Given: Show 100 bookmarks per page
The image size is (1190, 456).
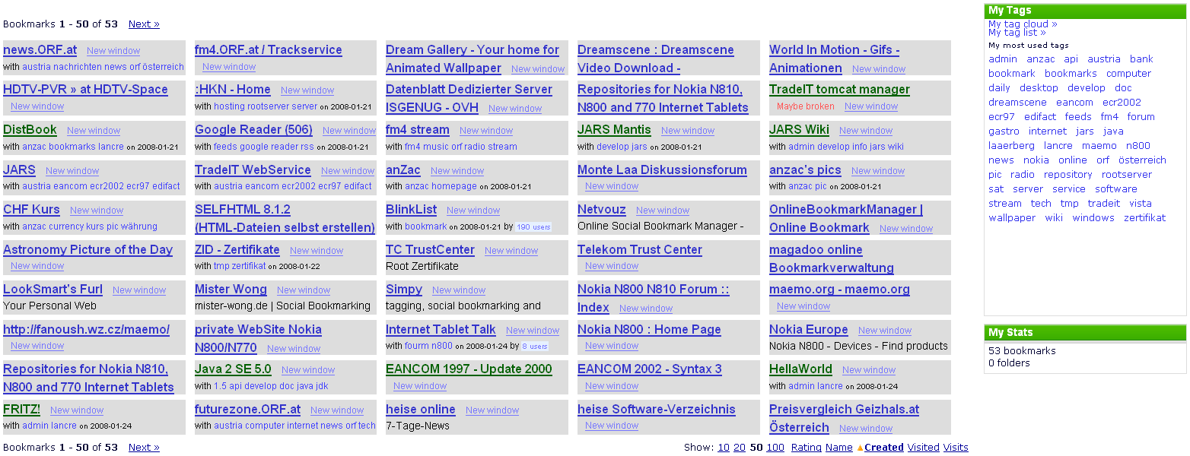Looking at the screenshot, I should (x=775, y=448).
